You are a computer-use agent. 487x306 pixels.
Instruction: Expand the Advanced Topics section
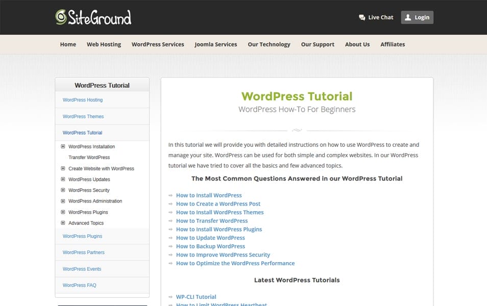tap(63, 223)
